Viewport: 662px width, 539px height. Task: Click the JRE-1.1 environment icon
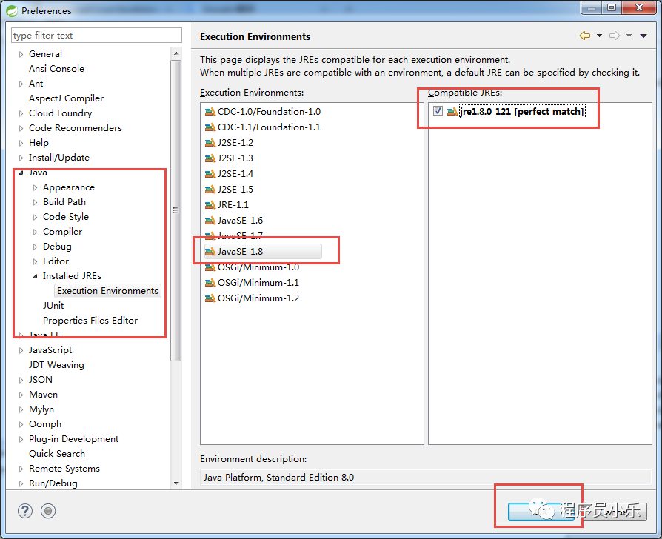[210, 205]
